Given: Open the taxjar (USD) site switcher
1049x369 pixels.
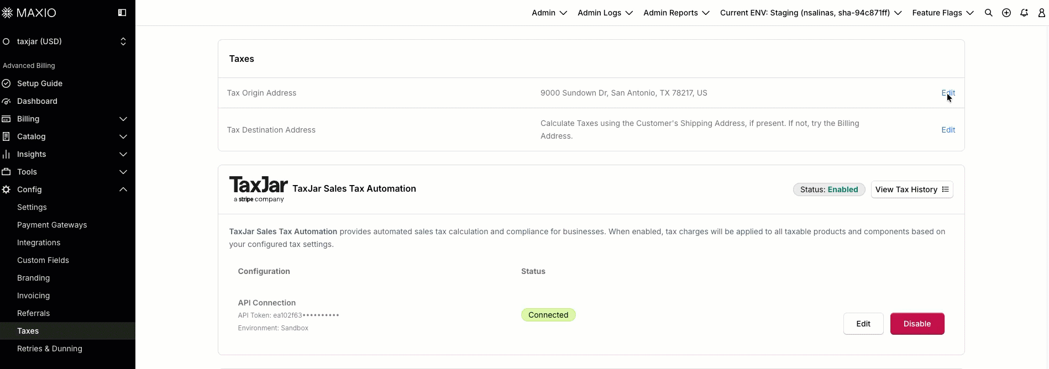Looking at the screenshot, I should point(67,41).
